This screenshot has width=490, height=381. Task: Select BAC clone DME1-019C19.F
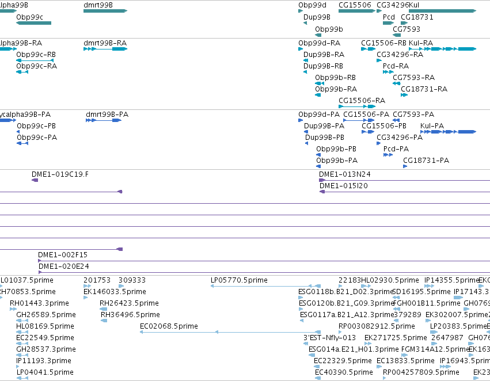click(x=60, y=174)
